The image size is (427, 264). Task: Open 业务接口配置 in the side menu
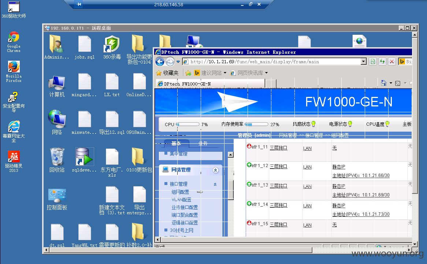184,207
